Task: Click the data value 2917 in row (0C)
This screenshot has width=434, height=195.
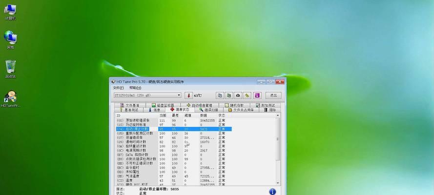Action: click(204, 151)
